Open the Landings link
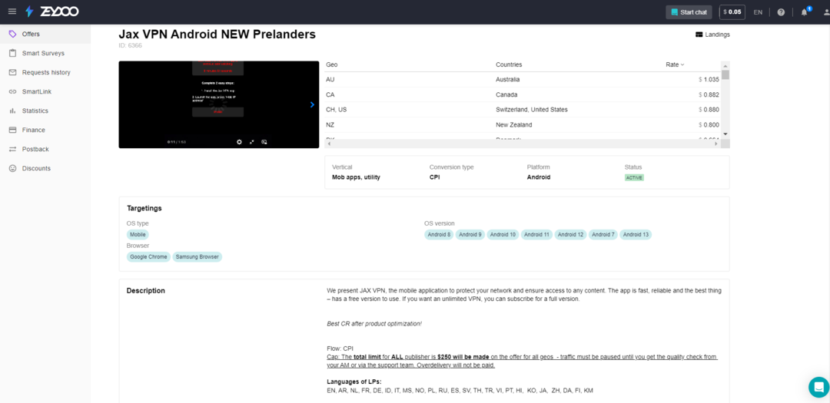The width and height of the screenshot is (830, 403). click(712, 35)
